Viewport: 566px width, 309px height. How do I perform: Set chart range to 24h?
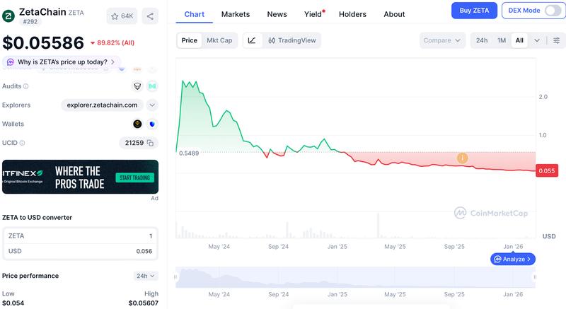pos(482,40)
